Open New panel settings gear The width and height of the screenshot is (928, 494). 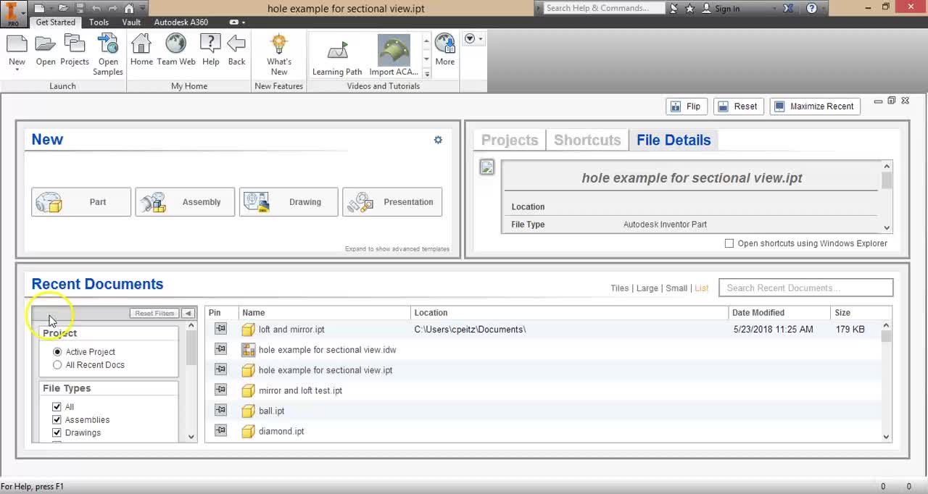(x=438, y=140)
